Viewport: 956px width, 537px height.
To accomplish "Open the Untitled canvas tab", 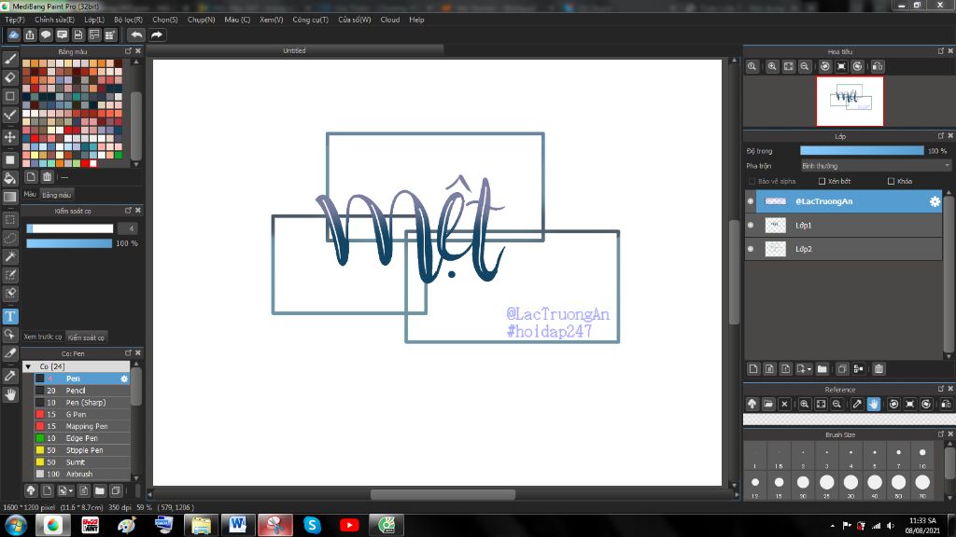I will (294, 50).
